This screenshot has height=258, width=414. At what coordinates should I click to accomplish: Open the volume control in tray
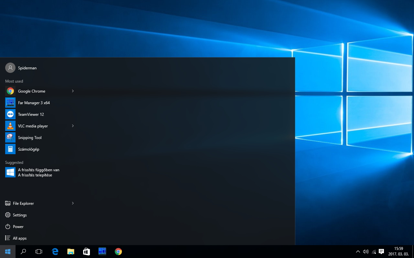366,252
